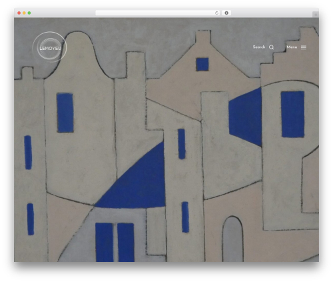Click the Search text link
This screenshot has width=333, height=282.
(x=259, y=47)
